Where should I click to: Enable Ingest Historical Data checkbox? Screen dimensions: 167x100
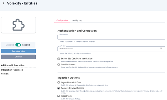tap(58, 82)
